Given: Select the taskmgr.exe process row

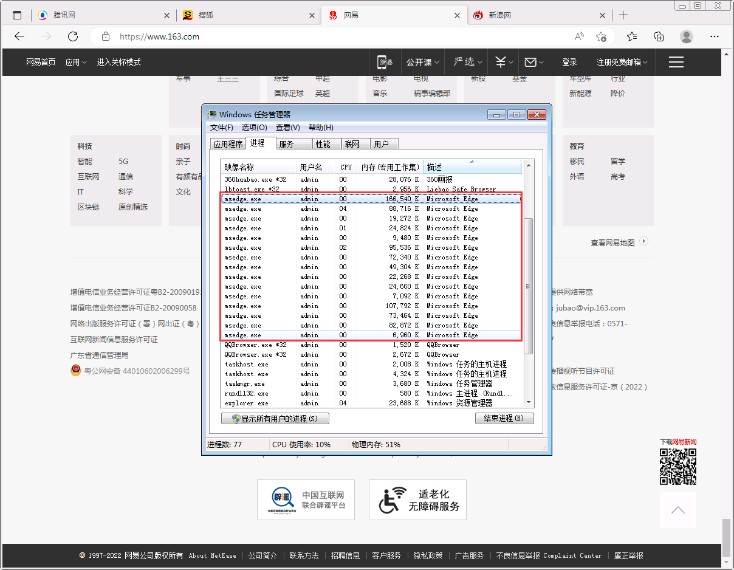Looking at the screenshot, I should [x=371, y=383].
